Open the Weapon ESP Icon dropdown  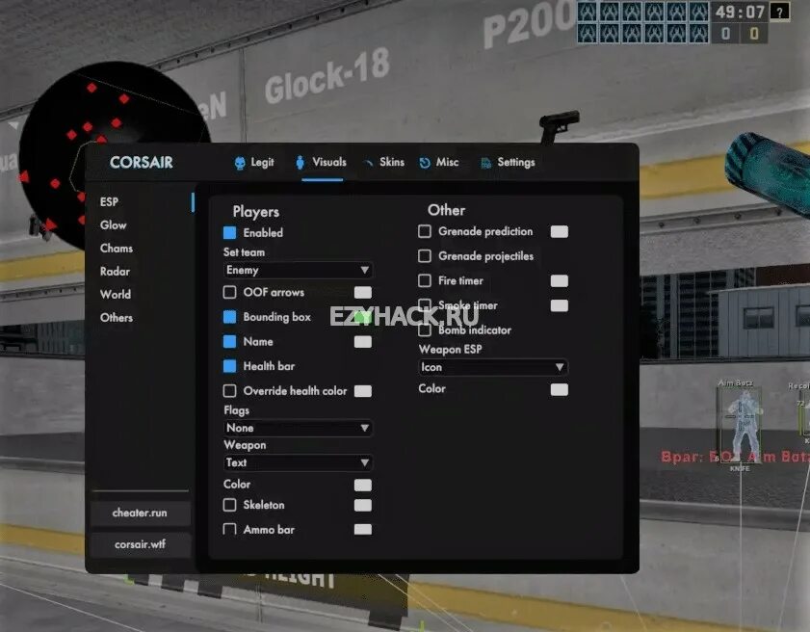(x=493, y=367)
